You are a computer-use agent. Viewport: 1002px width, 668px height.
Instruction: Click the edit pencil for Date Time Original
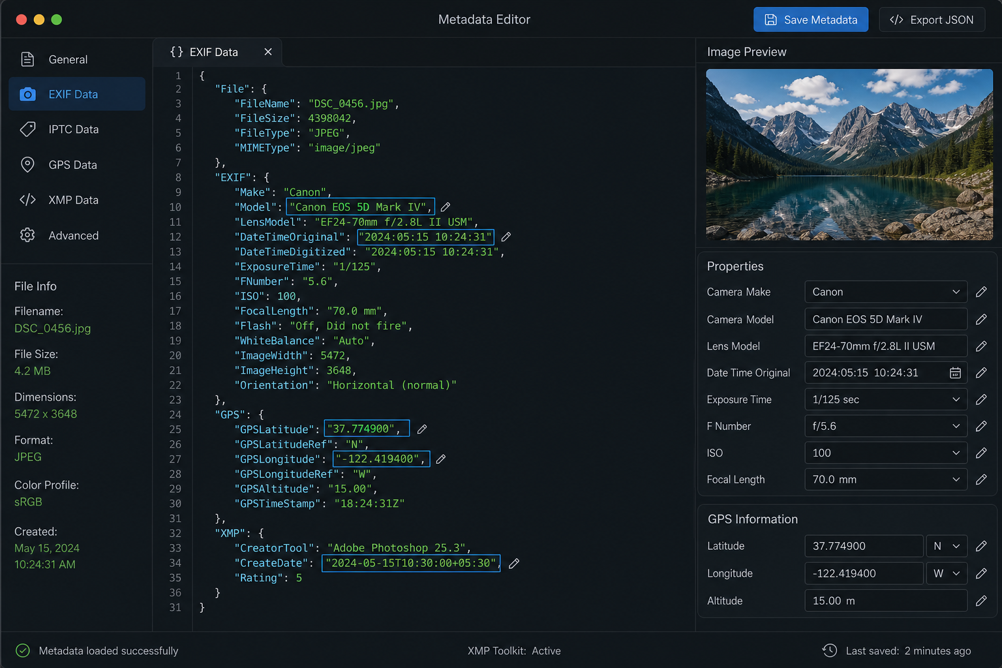click(x=981, y=373)
